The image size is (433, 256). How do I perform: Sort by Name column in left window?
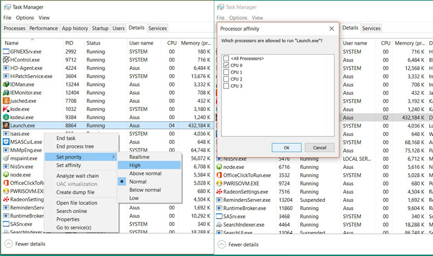click(x=11, y=43)
